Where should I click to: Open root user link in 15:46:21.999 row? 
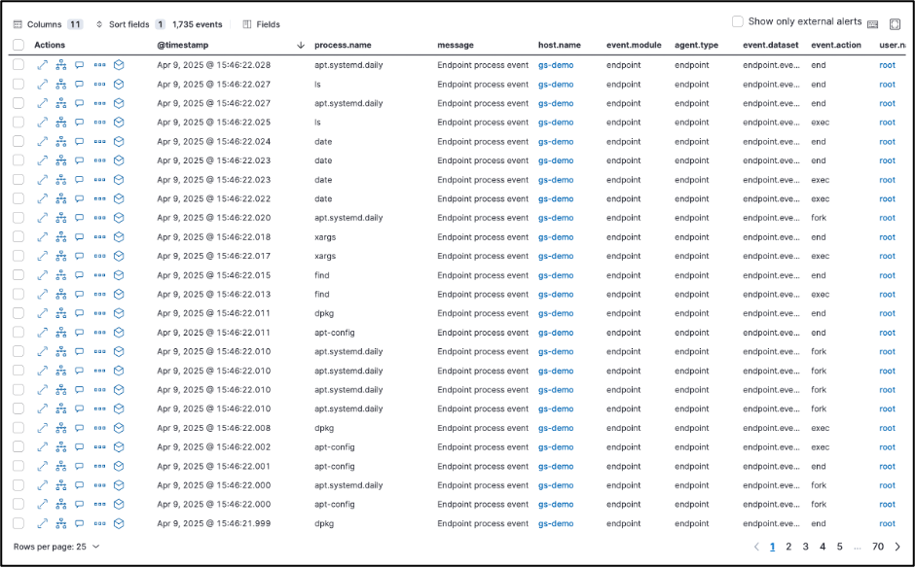pos(887,523)
